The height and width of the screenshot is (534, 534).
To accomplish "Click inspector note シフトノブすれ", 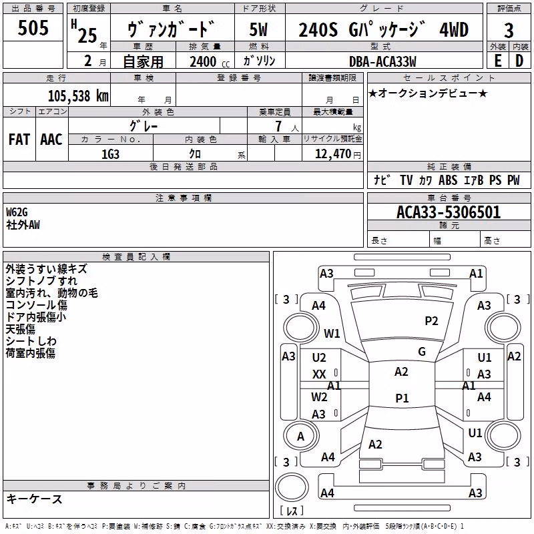I will pos(41,280).
